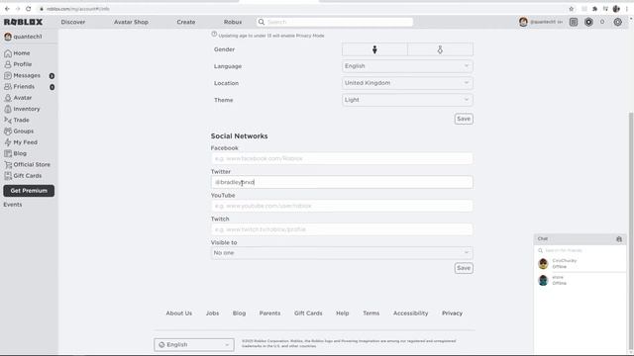Open the Accessibility footer link
This screenshot has width=634, height=356.
[410, 313]
